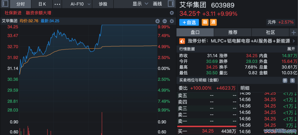Click the 画线 drawing tool button
298x135 pixels.
point(157,4)
